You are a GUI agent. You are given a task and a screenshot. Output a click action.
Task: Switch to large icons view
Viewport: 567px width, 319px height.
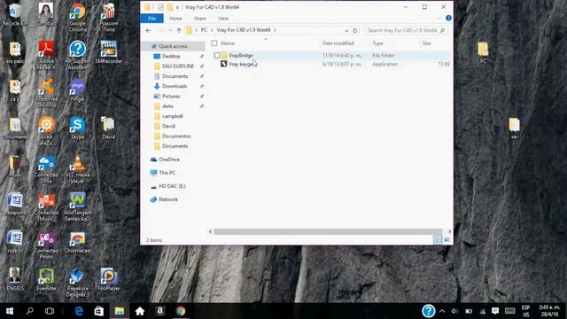(447, 240)
